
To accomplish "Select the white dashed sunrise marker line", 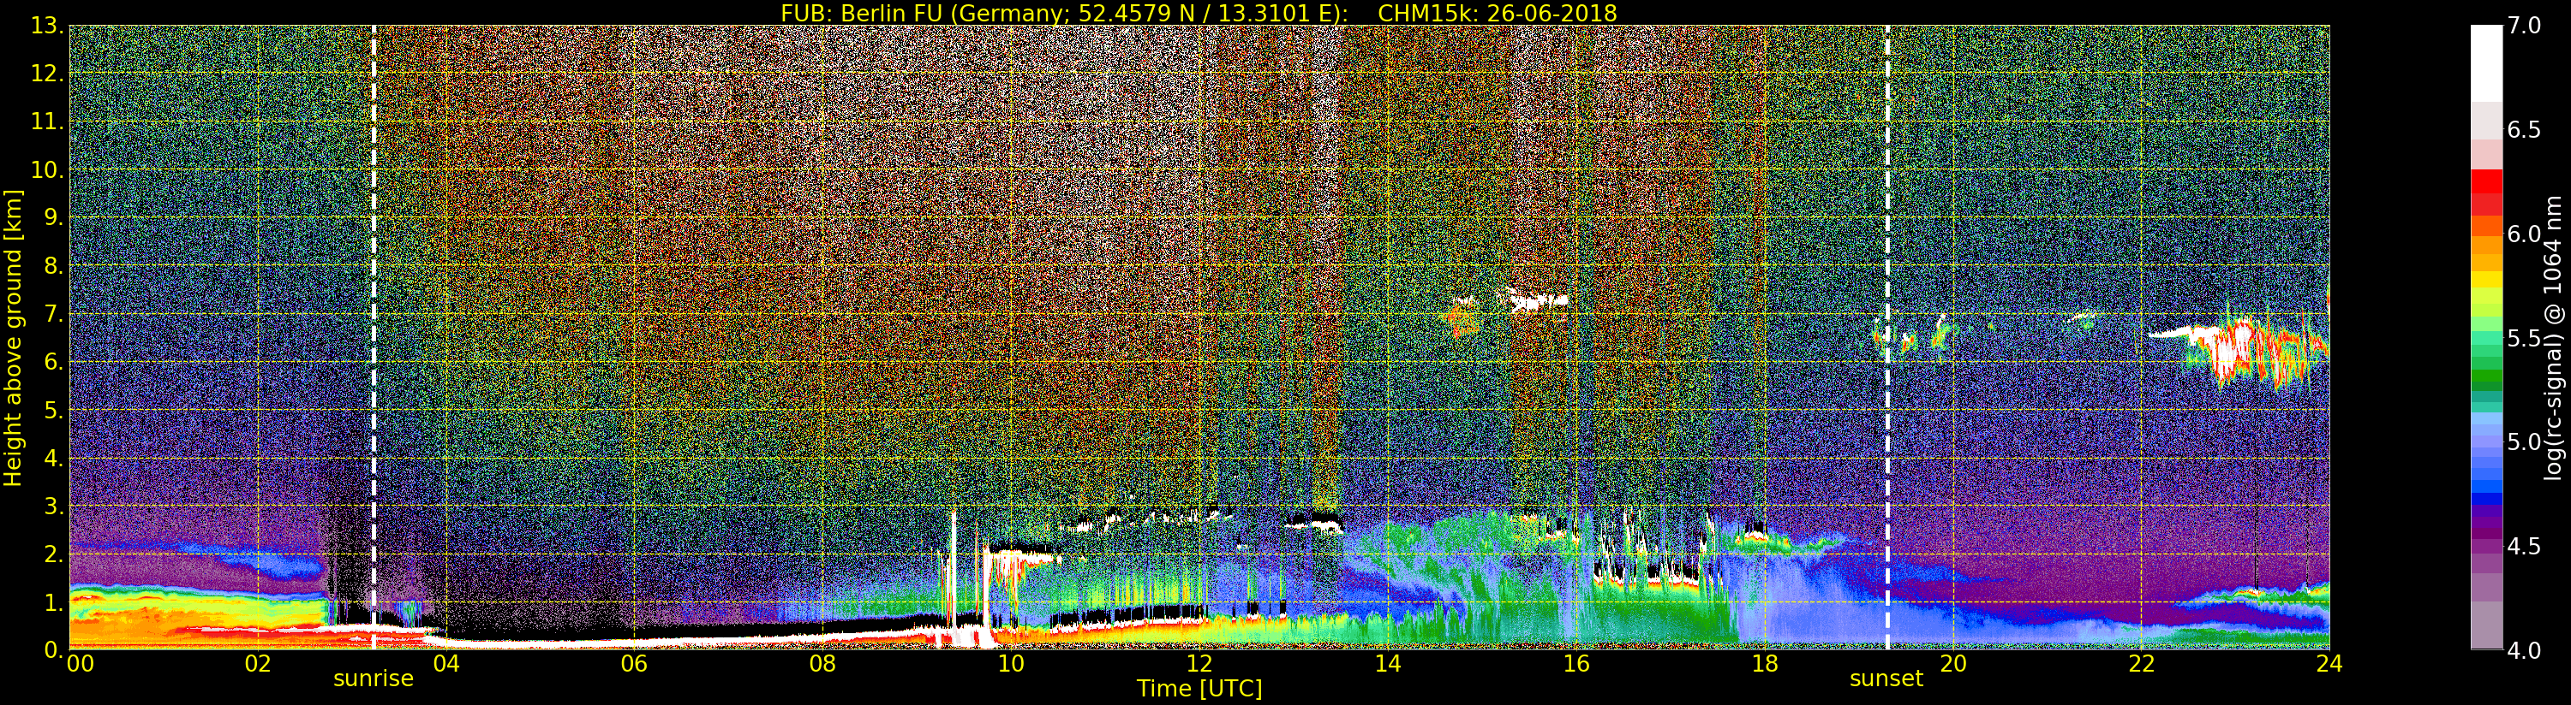I will [374, 337].
